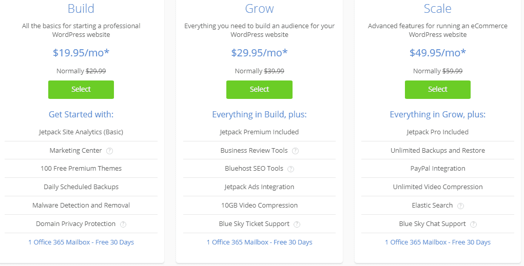Click the $49.95/mo price text
The height and width of the screenshot is (266, 524).
[x=437, y=52]
